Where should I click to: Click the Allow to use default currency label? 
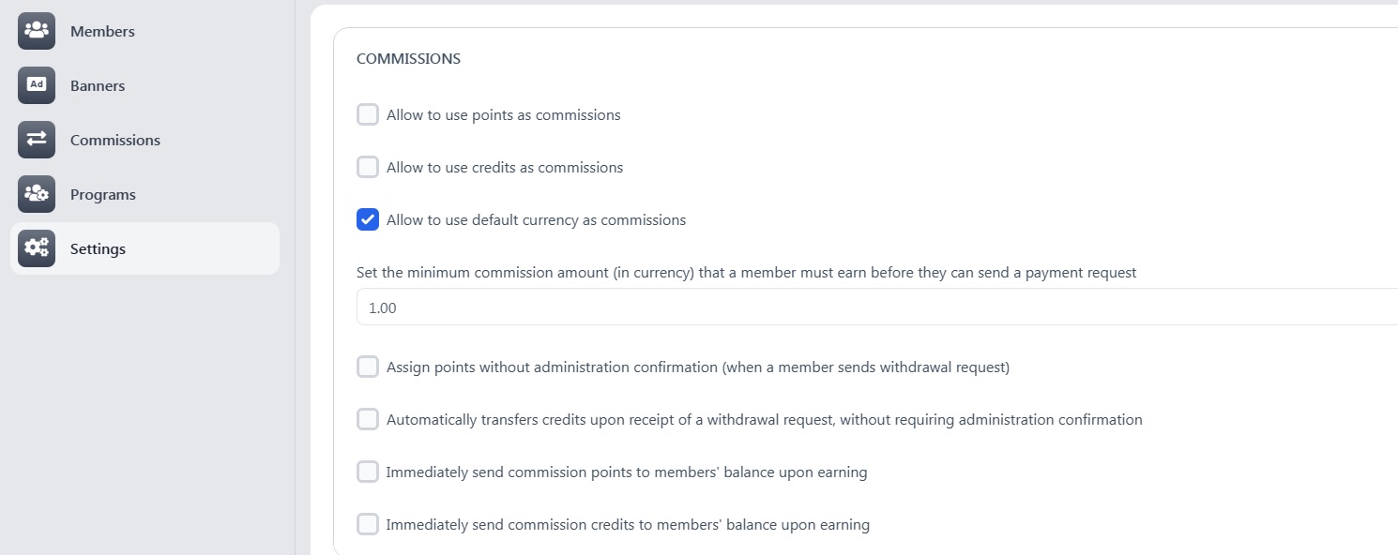[536, 220]
